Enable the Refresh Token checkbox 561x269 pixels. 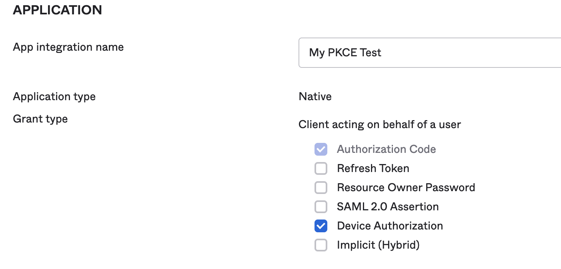click(321, 168)
